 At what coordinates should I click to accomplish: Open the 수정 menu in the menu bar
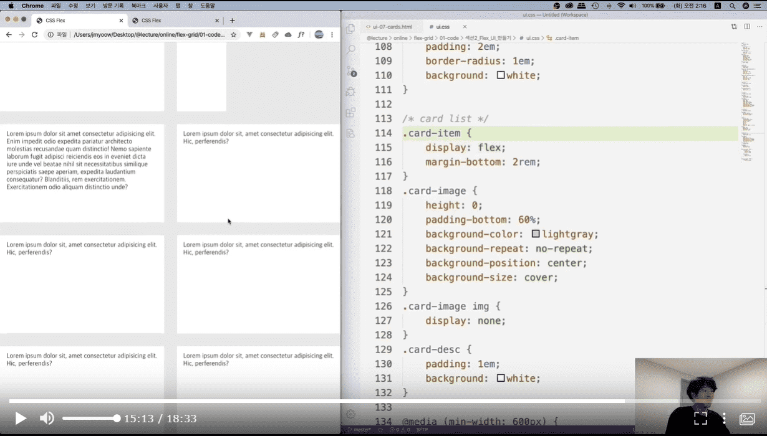73,6
